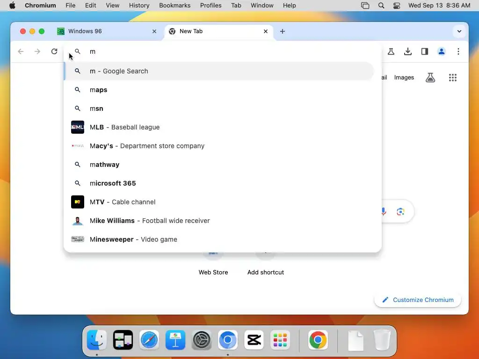This screenshot has width=479, height=359.
Task: Start voice search with microphone
Action: (384, 212)
